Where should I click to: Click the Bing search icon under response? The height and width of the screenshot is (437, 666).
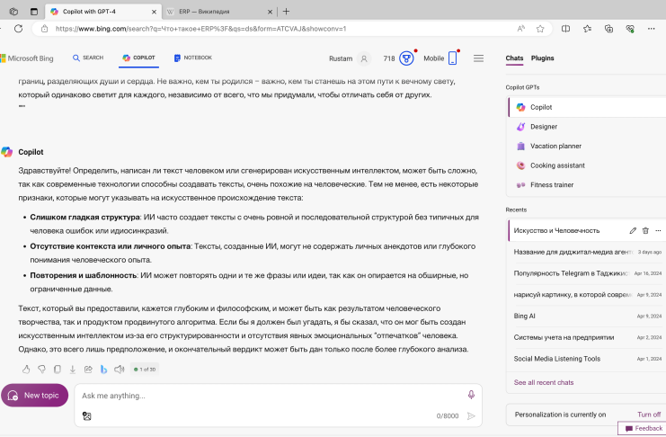click(x=103, y=370)
